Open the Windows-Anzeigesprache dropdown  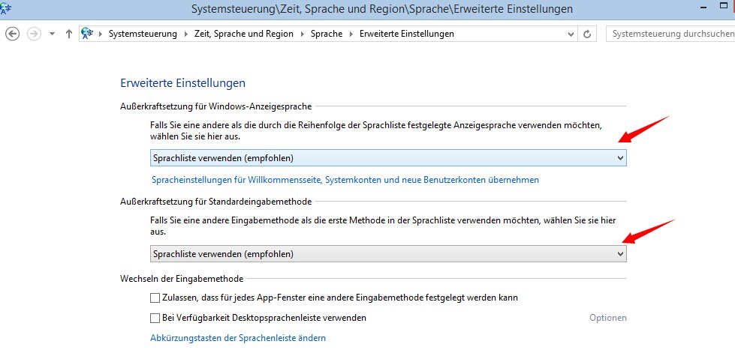coord(388,158)
